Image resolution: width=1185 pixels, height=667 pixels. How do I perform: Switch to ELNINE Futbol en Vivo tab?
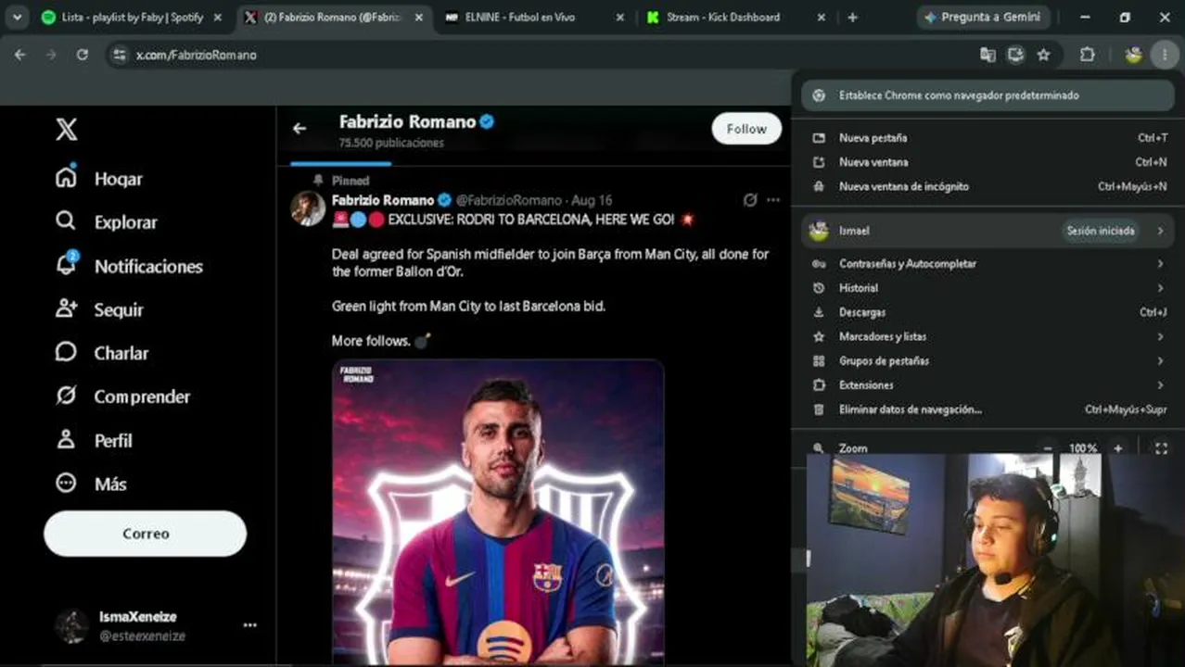(533, 17)
